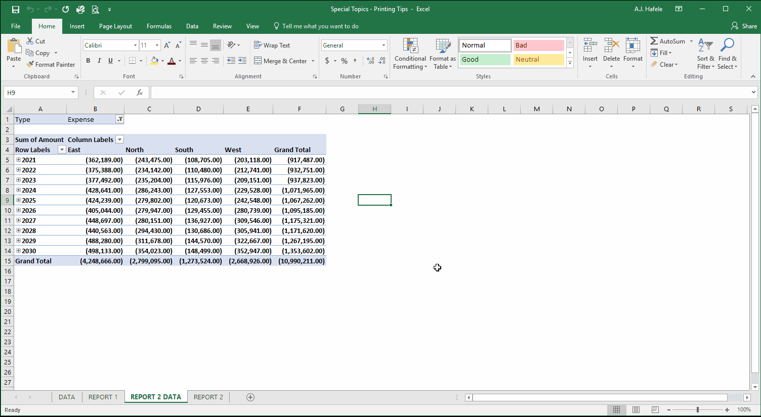The image size is (761, 417).
Task: Decrease font size with small A icon
Action: (x=178, y=45)
